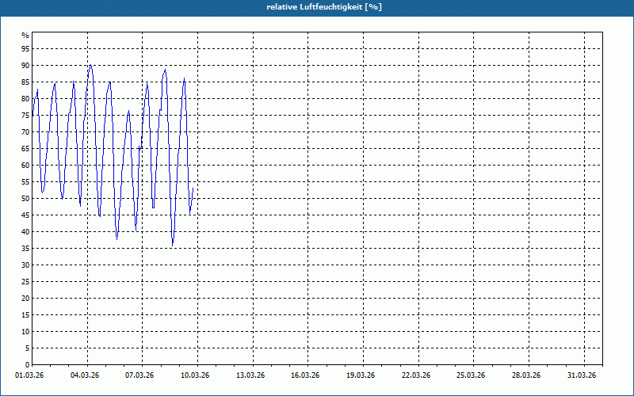The image size is (634, 396).
Task: Click the '95' y-axis value
Action: coord(25,49)
